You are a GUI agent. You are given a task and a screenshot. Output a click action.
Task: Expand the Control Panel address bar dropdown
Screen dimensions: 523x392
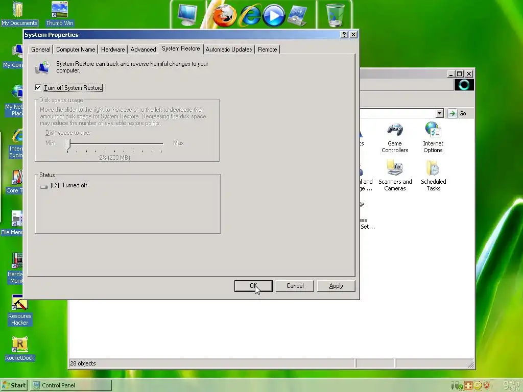coord(440,113)
